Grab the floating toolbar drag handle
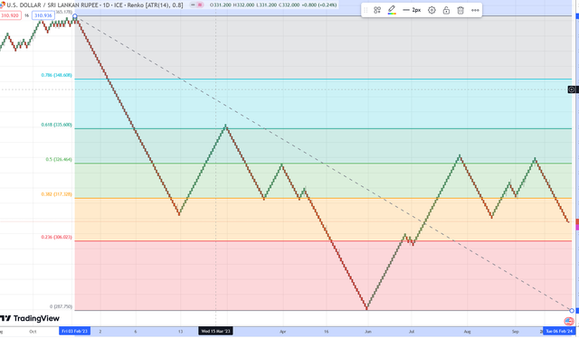Screen dimensions: 579x338 [x=365, y=10]
